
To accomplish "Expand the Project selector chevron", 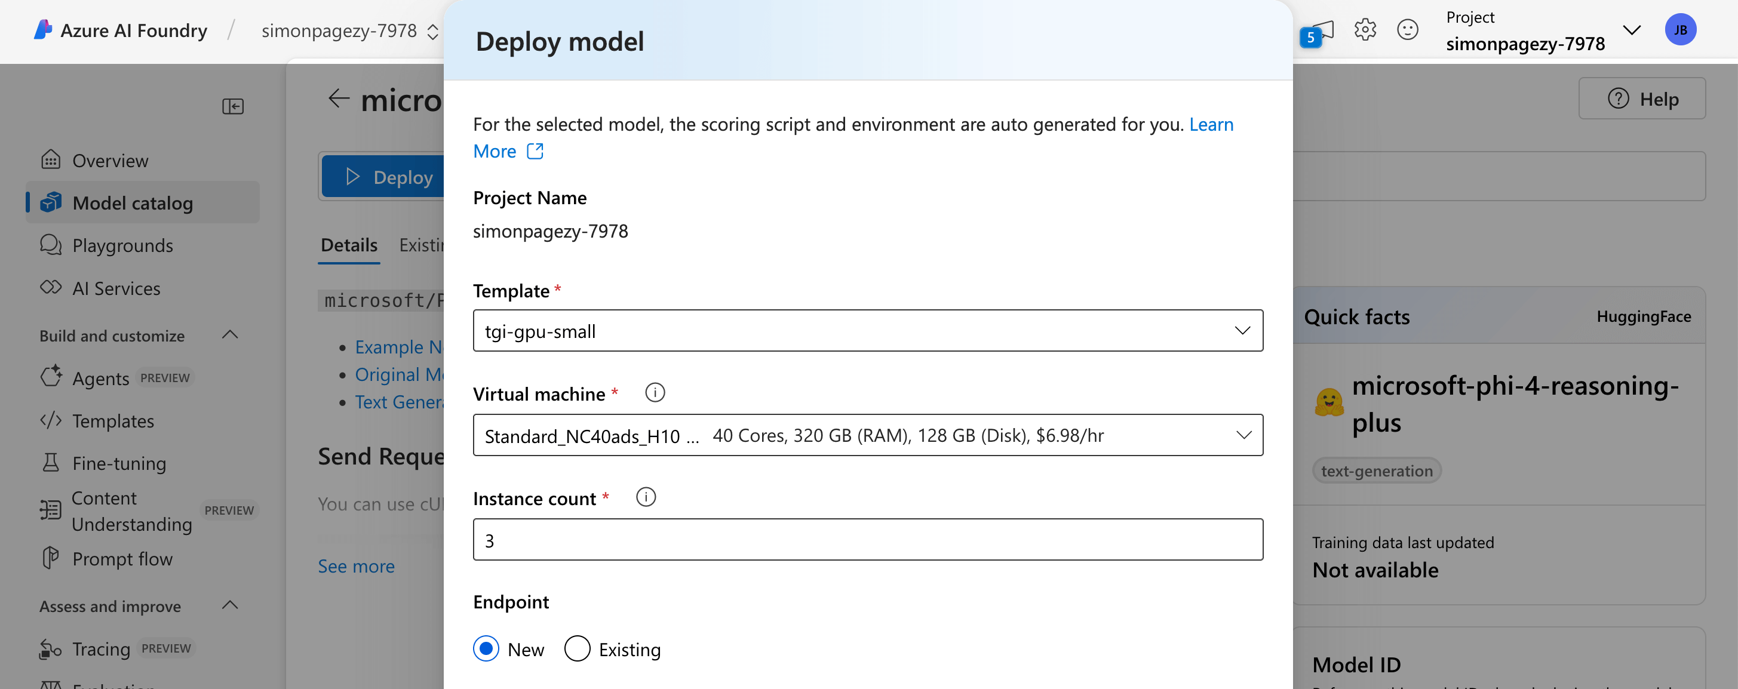I will click(x=1632, y=30).
